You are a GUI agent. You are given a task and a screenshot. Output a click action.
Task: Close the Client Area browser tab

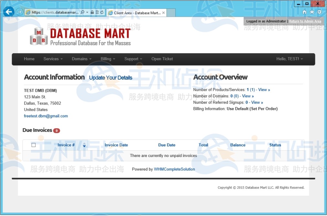pyautogui.click(x=163, y=13)
